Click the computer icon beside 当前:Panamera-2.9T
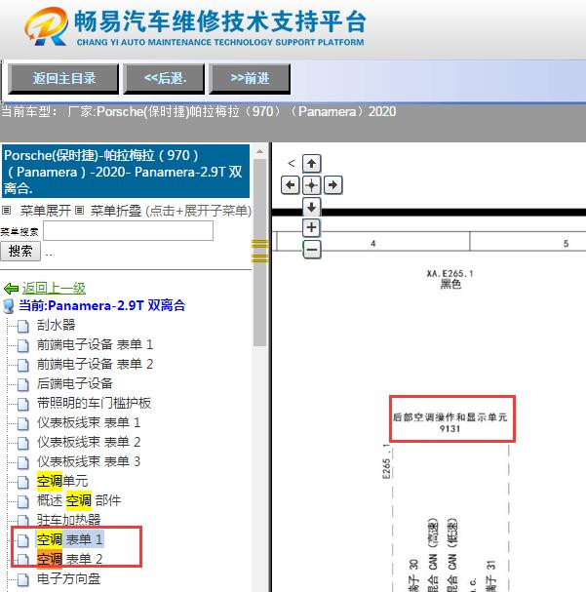The width and height of the screenshot is (586, 592). click(9, 306)
